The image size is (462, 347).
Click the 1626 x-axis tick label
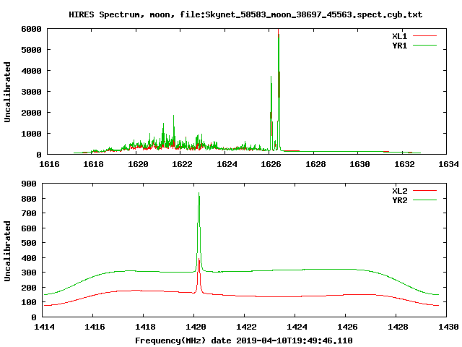pos(271,164)
